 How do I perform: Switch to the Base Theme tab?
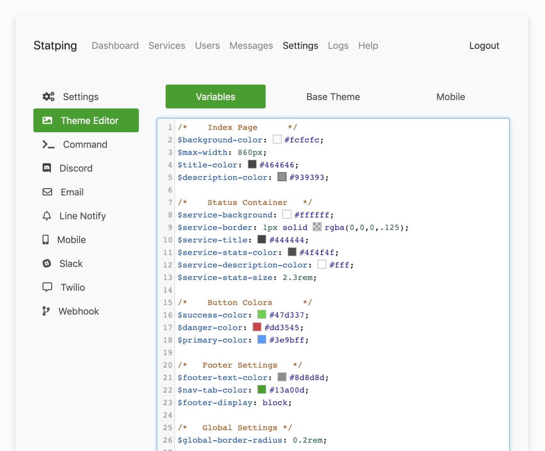[333, 96]
